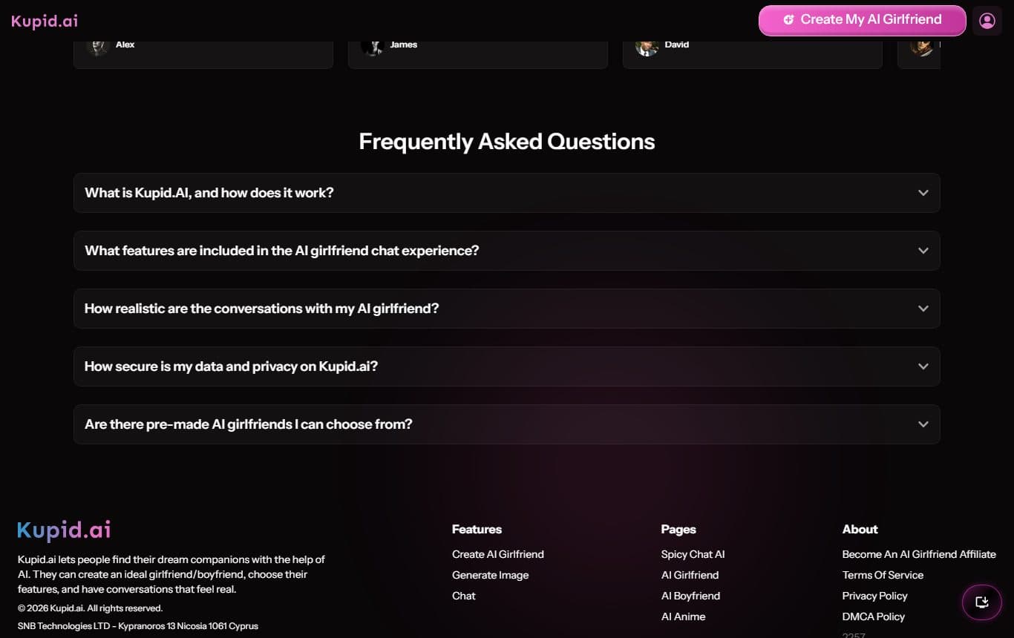Click the floating install app icon bottom right
Viewport: 1014px width, 638px height.
click(x=981, y=602)
